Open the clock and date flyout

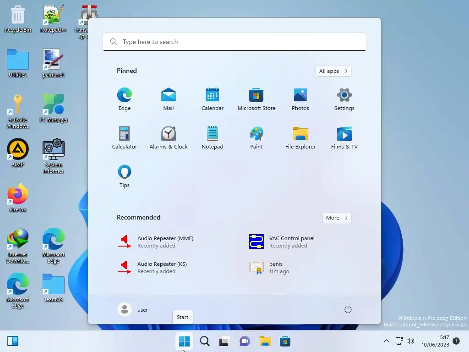435,341
